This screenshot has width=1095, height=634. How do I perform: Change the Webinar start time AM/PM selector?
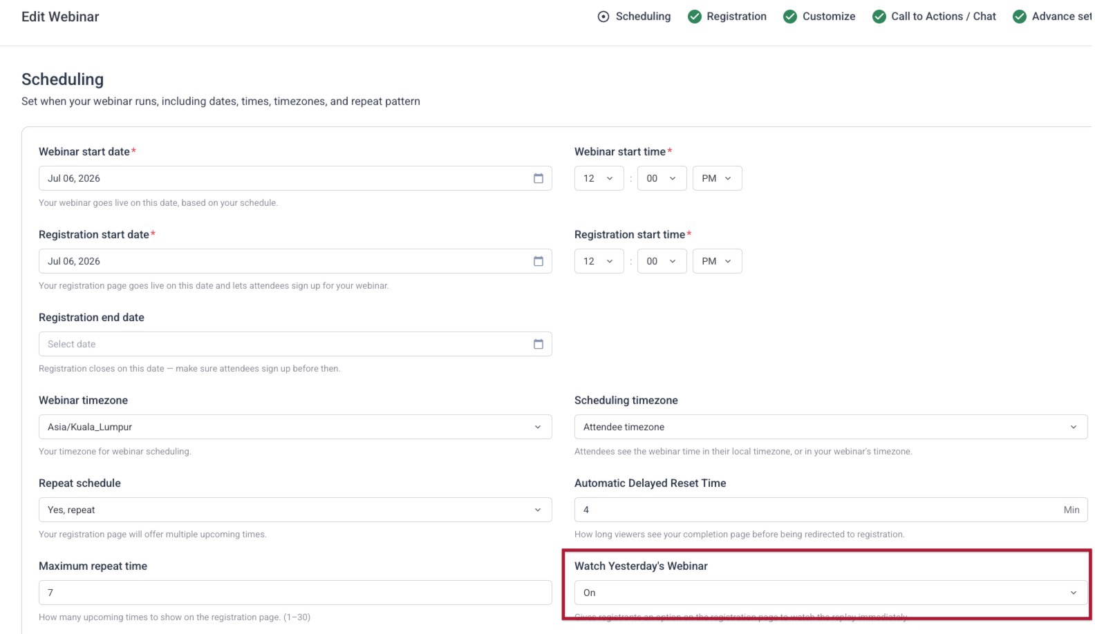(x=718, y=178)
